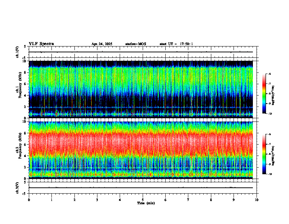The height and width of the screenshot is (224, 289).
Task: Click time axis tick label "1"
Action: click(x=51, y=200)
